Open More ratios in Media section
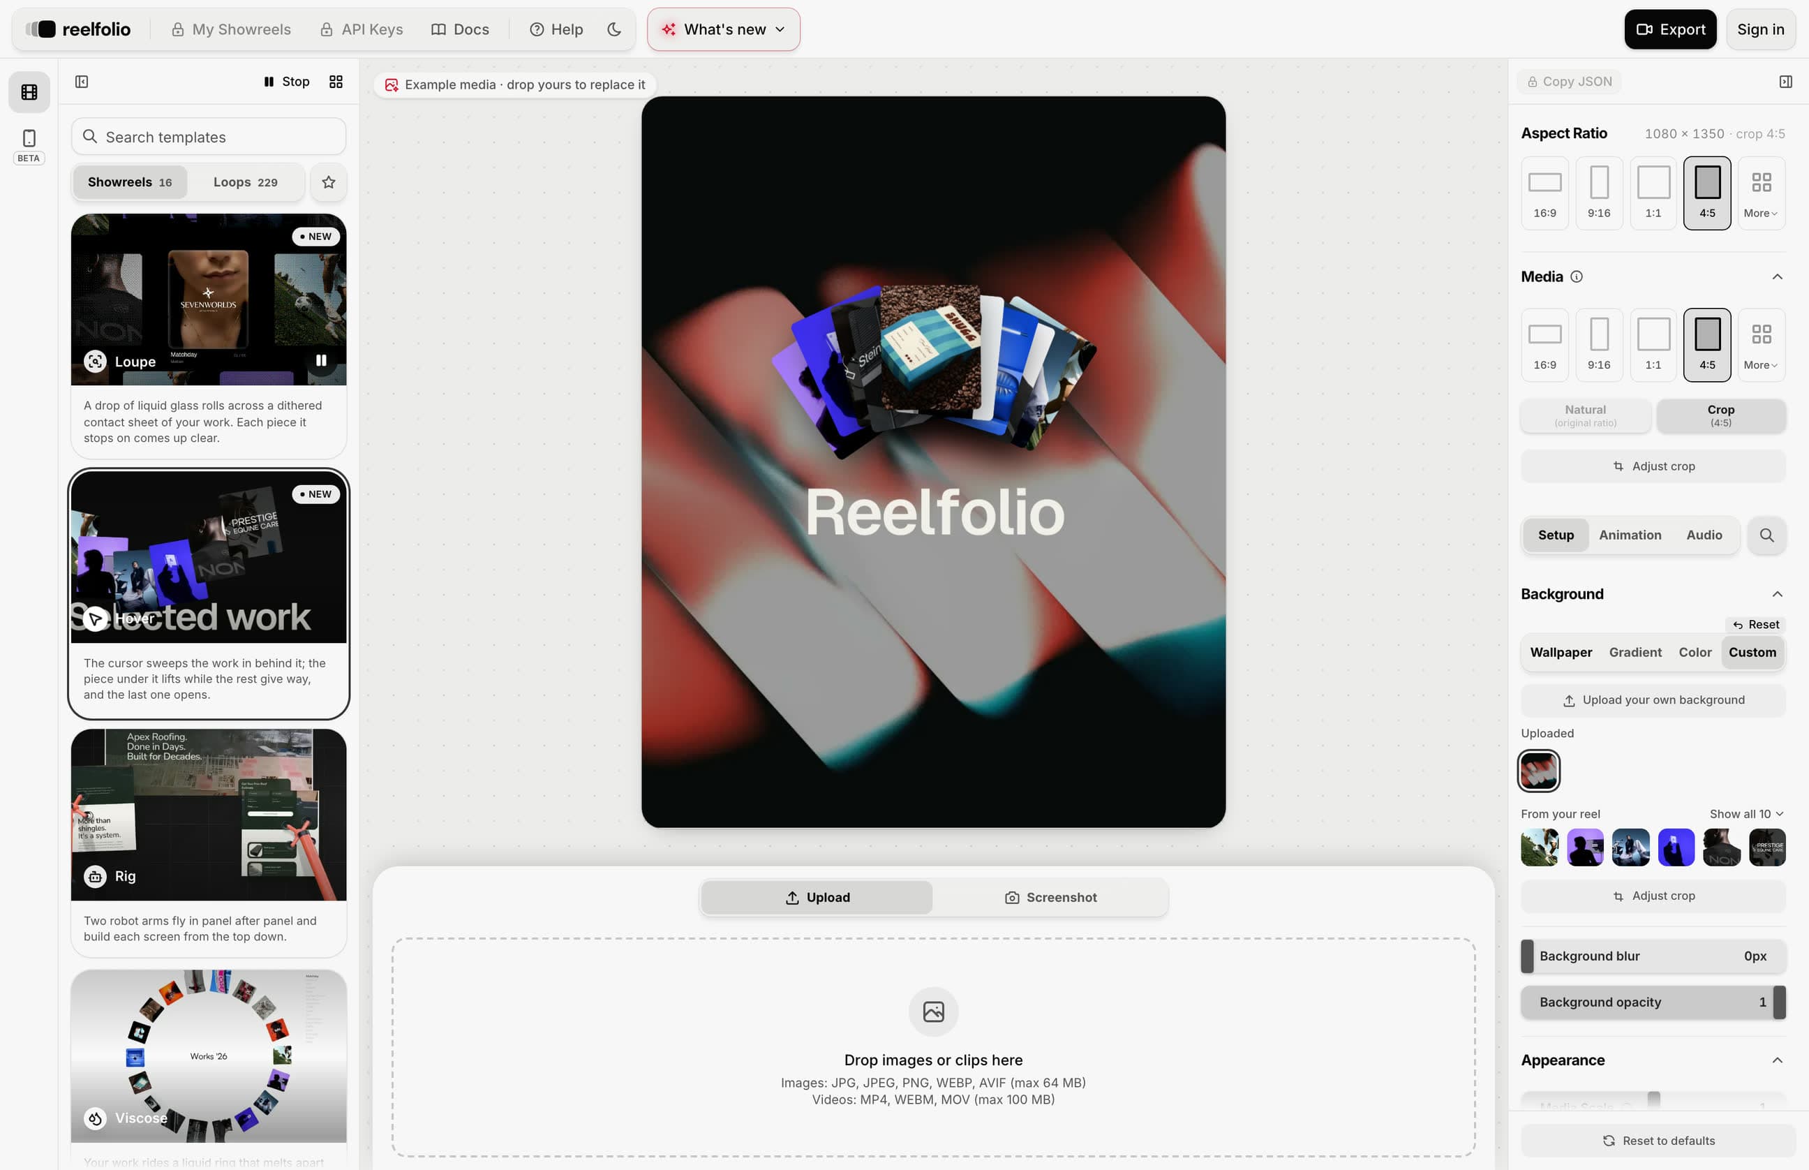Image resolution: width=1809 pixels, height=1170 pixels. [x=1761, y=345]
